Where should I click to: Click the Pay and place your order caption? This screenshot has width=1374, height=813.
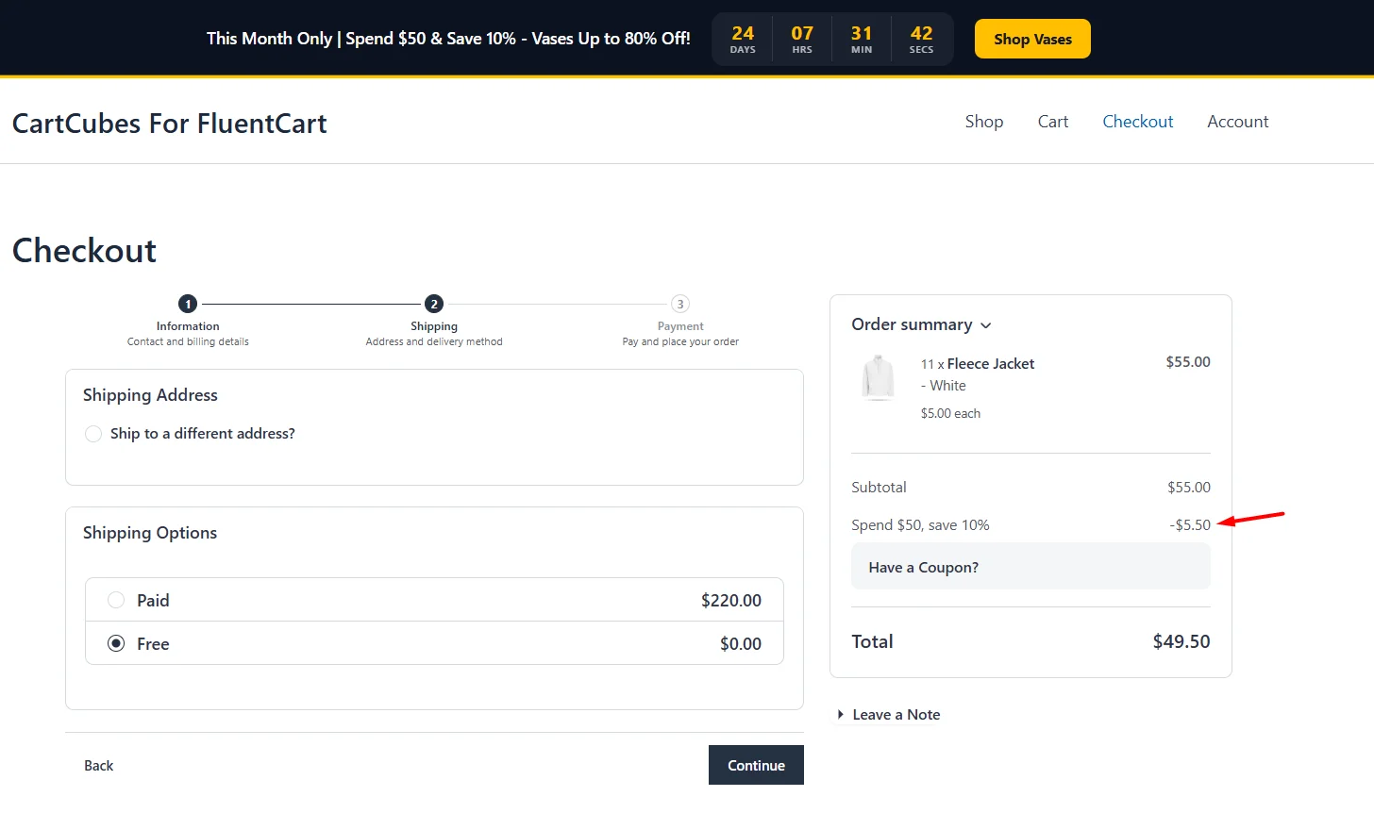680,341
